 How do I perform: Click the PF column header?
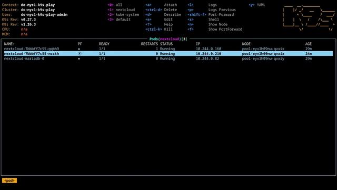[80, 44]
